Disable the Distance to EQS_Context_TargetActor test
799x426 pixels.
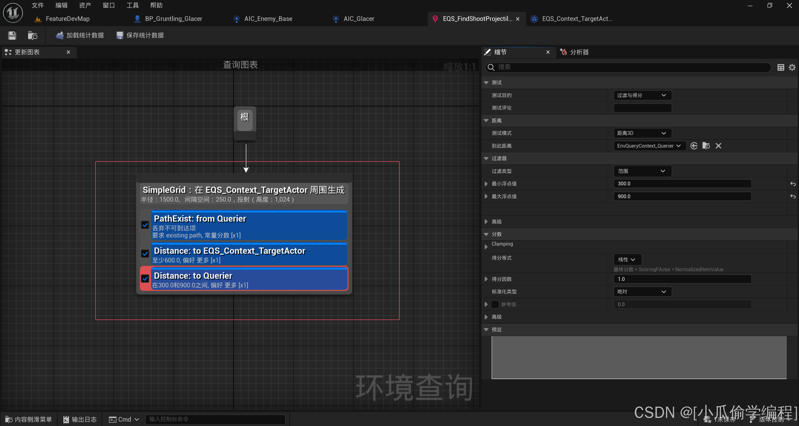coord(145,253)
